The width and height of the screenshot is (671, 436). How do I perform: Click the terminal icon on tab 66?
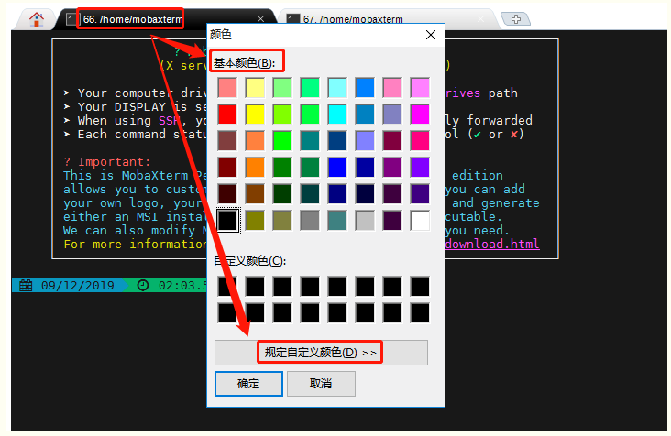point(71,19)
